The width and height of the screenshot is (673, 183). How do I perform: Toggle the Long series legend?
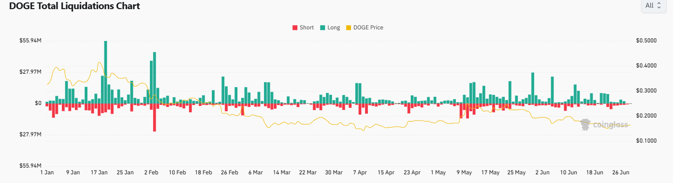tap(330, 27)
